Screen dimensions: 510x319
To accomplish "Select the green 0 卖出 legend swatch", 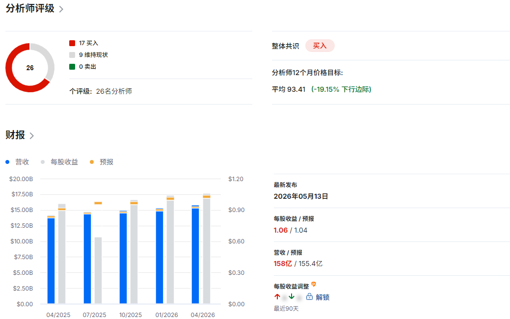I will (x=72, y=67).
